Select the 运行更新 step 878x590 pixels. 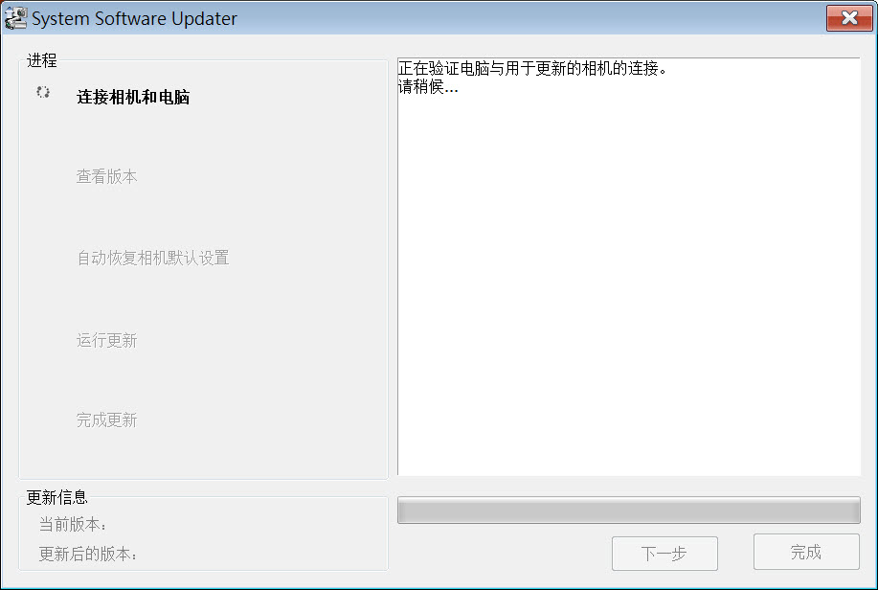106,340
